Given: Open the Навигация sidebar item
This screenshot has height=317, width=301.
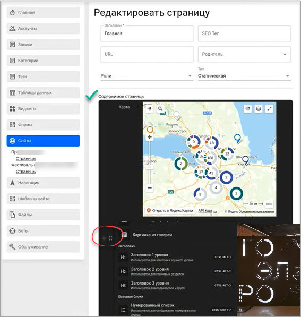Looking at the screenshot, I should point(43,183).
